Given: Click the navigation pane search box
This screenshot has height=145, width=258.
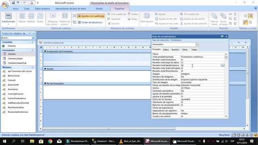Looking at the screenshot, I should (16, 38).
